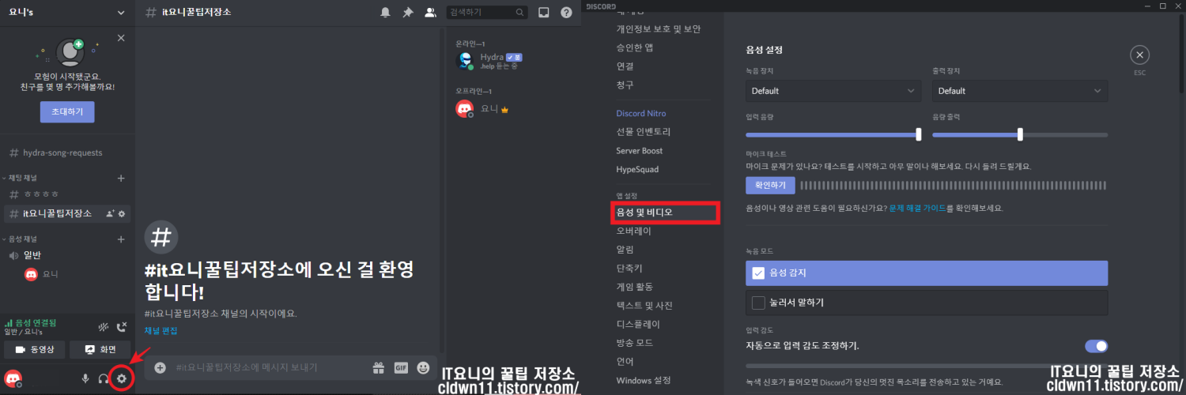Screen dimensions: 1186x395
Task: Collapse the 채팅 채널 category
Action: coord(19,178)
